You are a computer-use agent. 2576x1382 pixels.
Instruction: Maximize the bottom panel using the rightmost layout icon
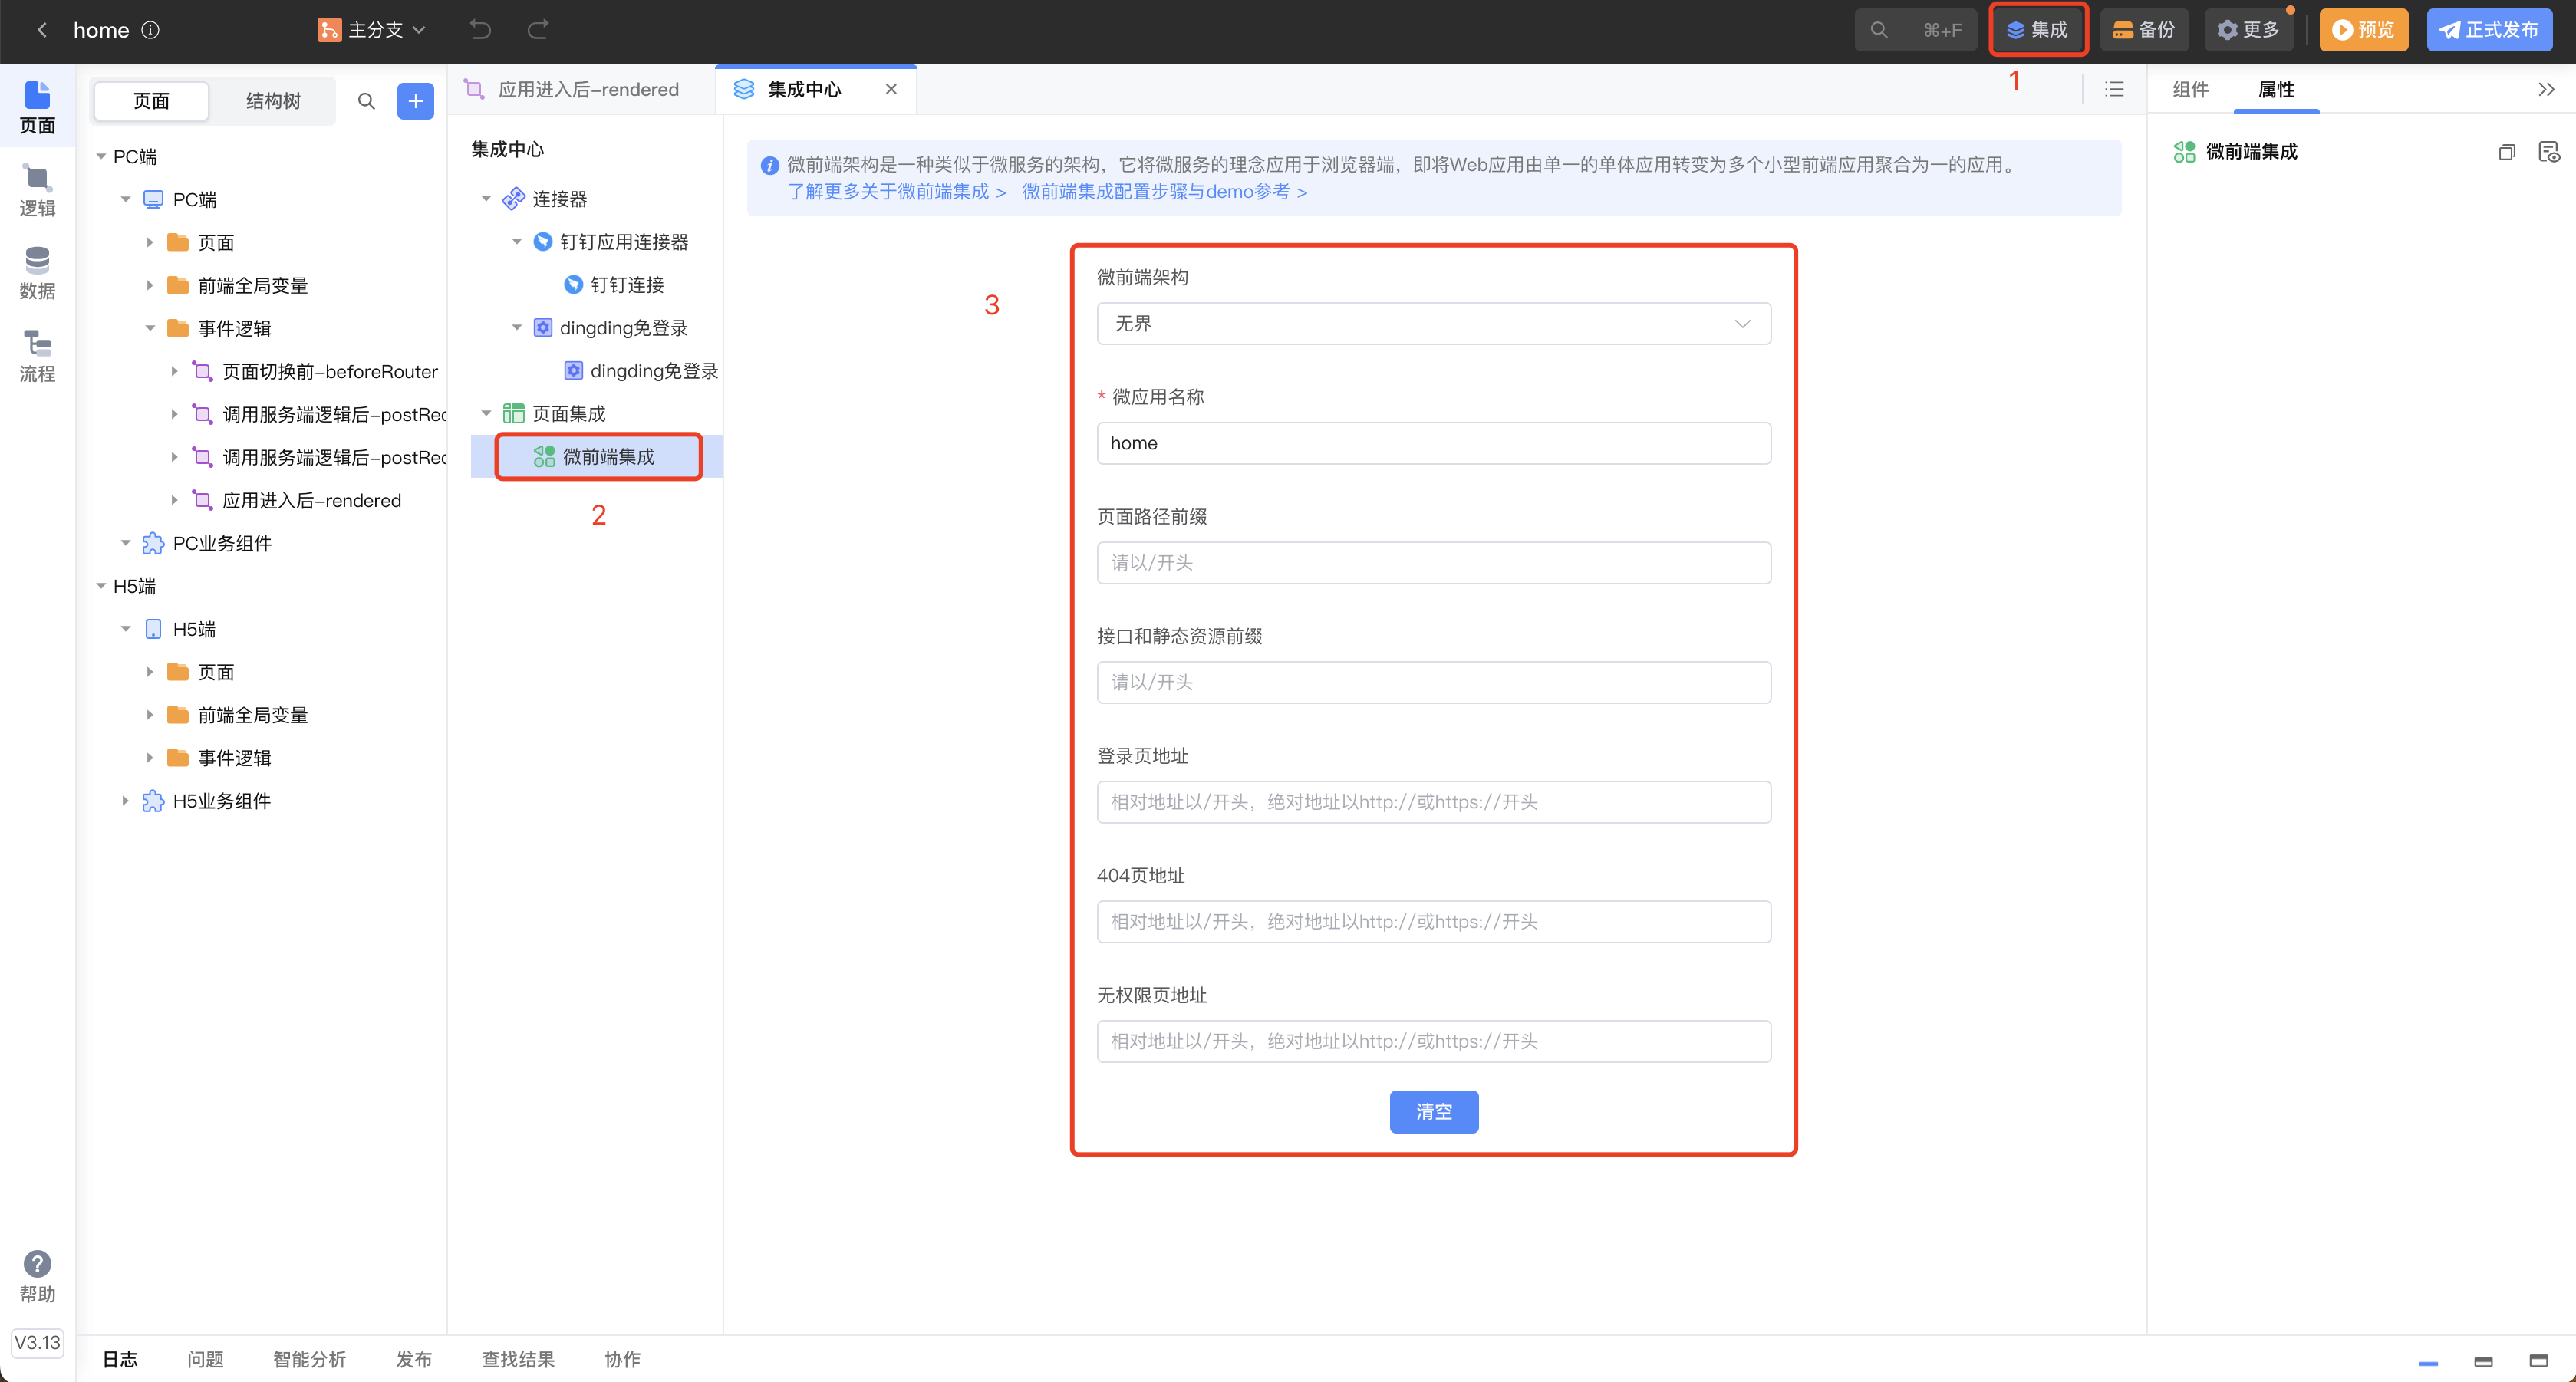pyautogui.click(x=2538, y=1360)
